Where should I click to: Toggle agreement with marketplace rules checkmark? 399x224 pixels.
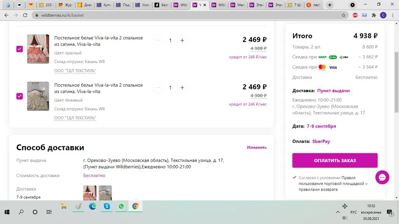coord(295,177)
